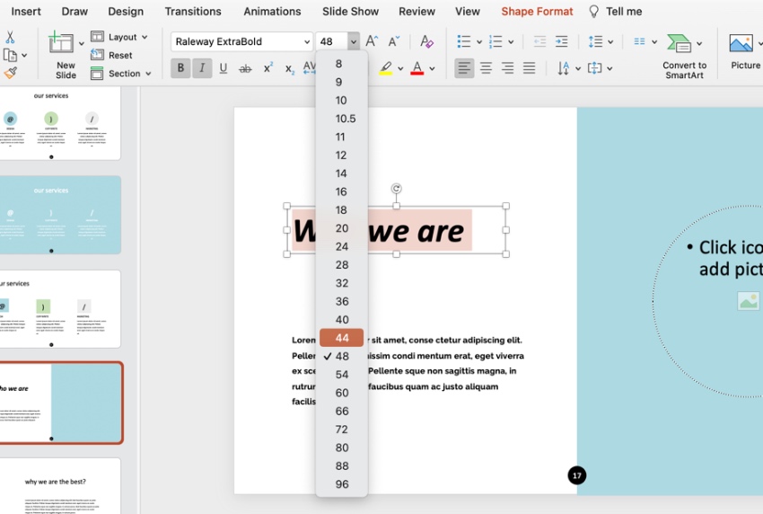
Task: Click the Cut scissors icon
Action: [10, 37]
